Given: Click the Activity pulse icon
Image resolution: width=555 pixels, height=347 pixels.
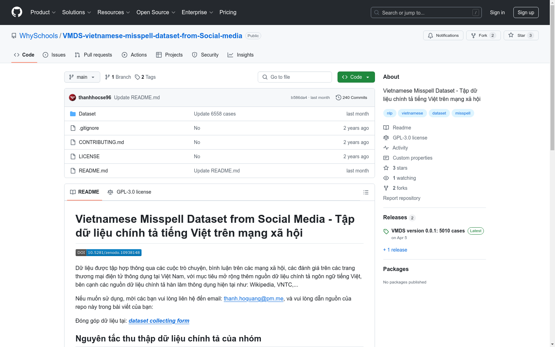Looking at the screenshot, I should 386,148.
